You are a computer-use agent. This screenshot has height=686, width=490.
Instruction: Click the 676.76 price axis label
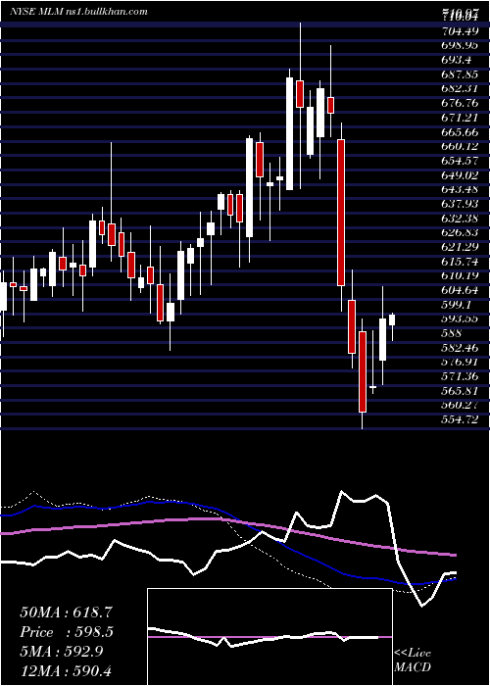pos(461,103)
